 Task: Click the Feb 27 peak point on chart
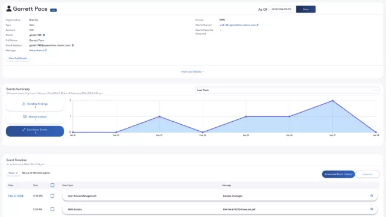332,101
